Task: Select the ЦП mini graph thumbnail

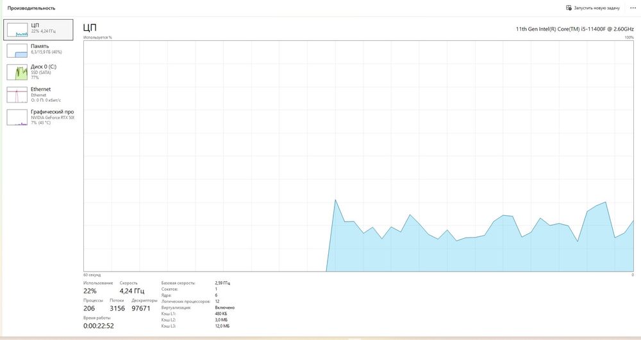Action: 17,30
